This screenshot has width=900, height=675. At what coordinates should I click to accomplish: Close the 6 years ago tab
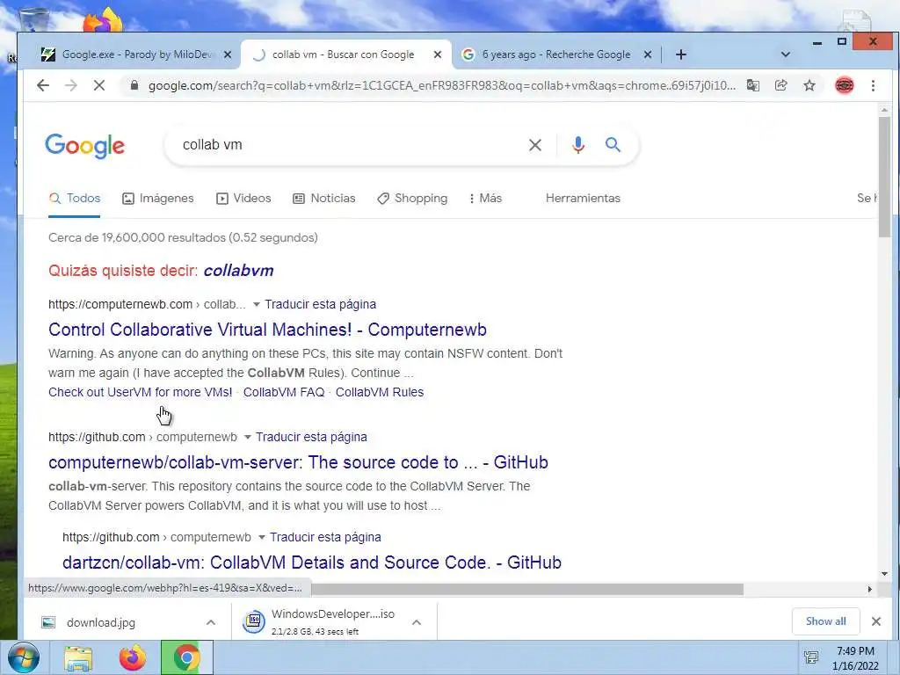[x=648, y=54]
